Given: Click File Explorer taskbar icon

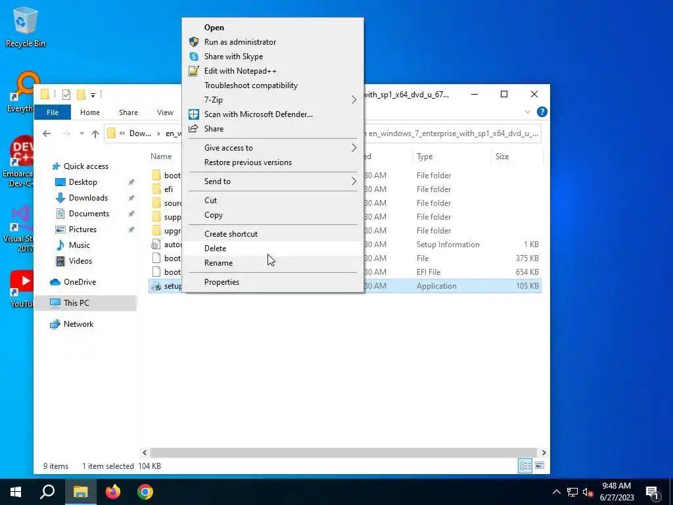Looking at the screenshot, I should coord(81,492).
